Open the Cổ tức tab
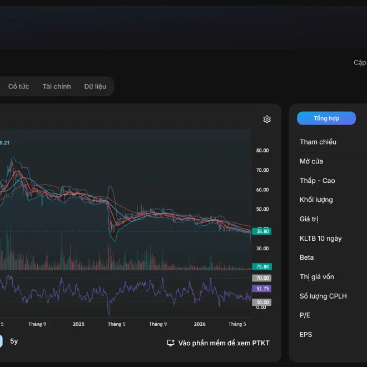The height and width of the screenshot is (367, 367). tap(18, 86)
